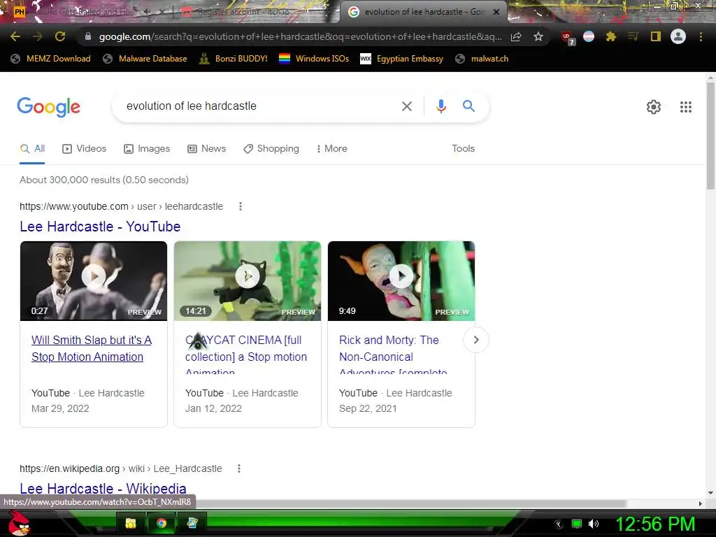The height and width of the screenshot is (537, 716).
Task: Open the Google apps grid
Action: (x=685, y=107)
